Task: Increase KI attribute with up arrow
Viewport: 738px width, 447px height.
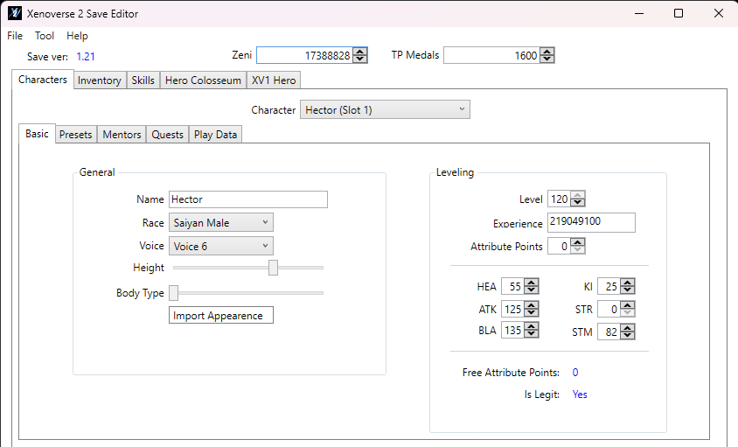Action: 627,283
